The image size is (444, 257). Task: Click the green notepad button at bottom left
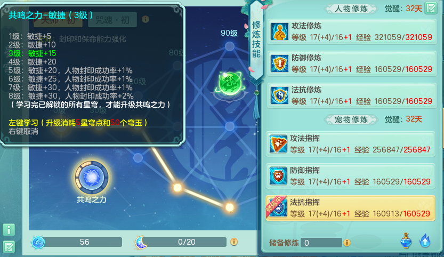9,247
